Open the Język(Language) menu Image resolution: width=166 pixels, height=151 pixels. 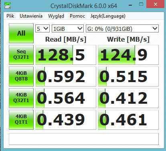pos(108,16)
